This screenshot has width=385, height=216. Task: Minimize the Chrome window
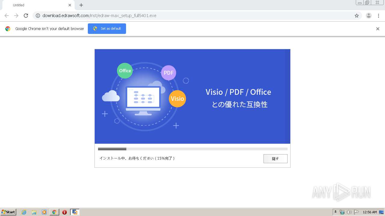coord(359,3)
